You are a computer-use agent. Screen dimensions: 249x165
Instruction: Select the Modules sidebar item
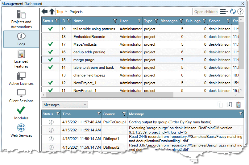[x=21, y=113]
